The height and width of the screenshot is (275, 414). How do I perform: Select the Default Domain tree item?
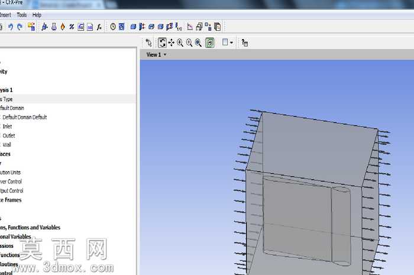click(x=12, y=108)
